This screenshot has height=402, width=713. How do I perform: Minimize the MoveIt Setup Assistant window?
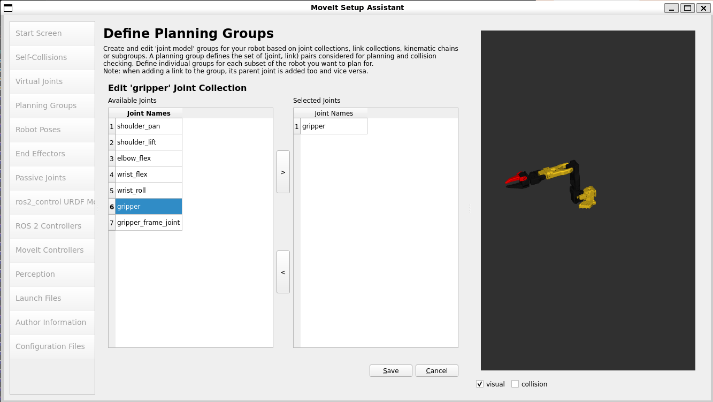point(672,7)
